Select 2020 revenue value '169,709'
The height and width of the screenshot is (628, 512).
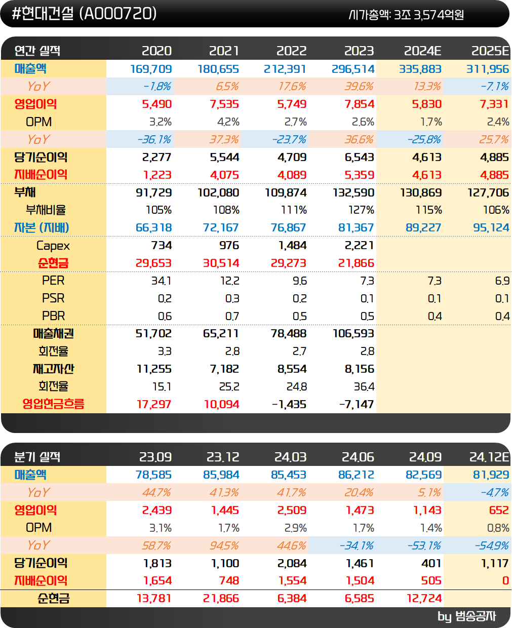coord(151,69)
